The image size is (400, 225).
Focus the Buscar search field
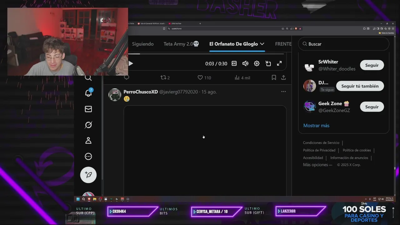point(343,44)
